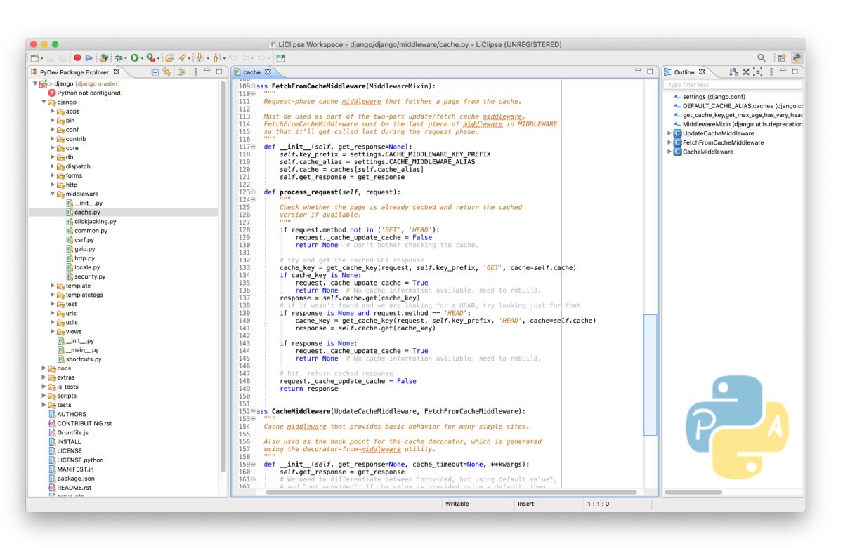Maximize the PyDev Package Explorer panel
843x548 pixels.
pos(219,71)
